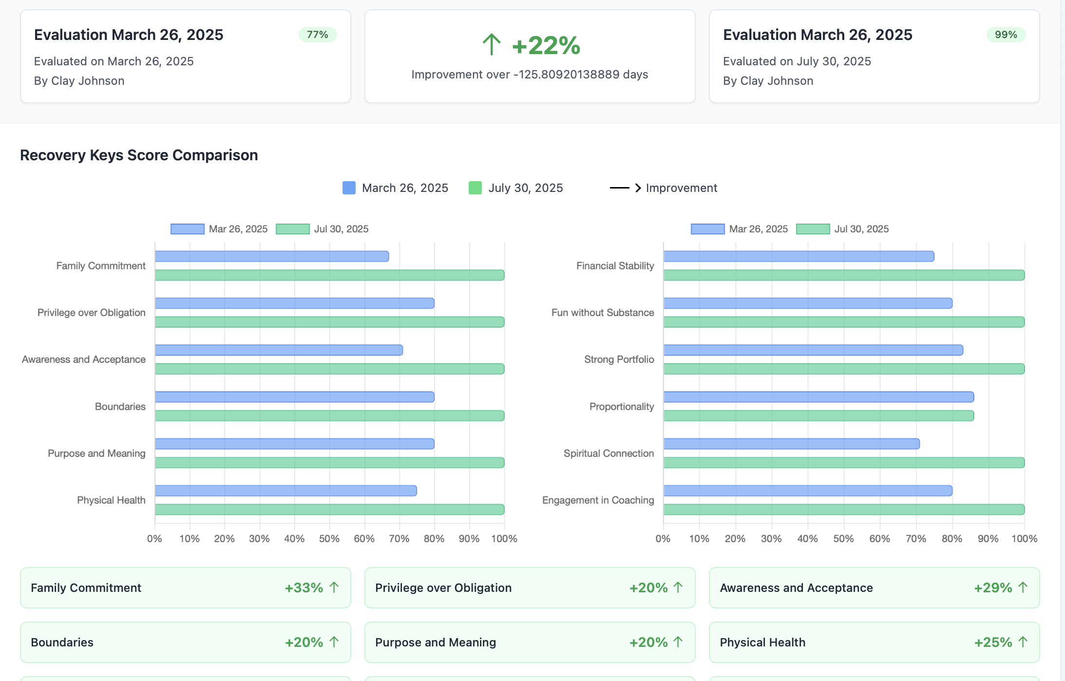Click the blue Spiritual Connection March bar
This screenshot has width=1065, height=681.
click(791, 444)
